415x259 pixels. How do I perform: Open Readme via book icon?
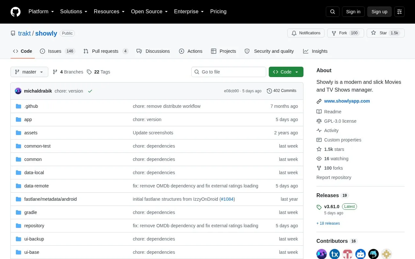click(319, 112)
